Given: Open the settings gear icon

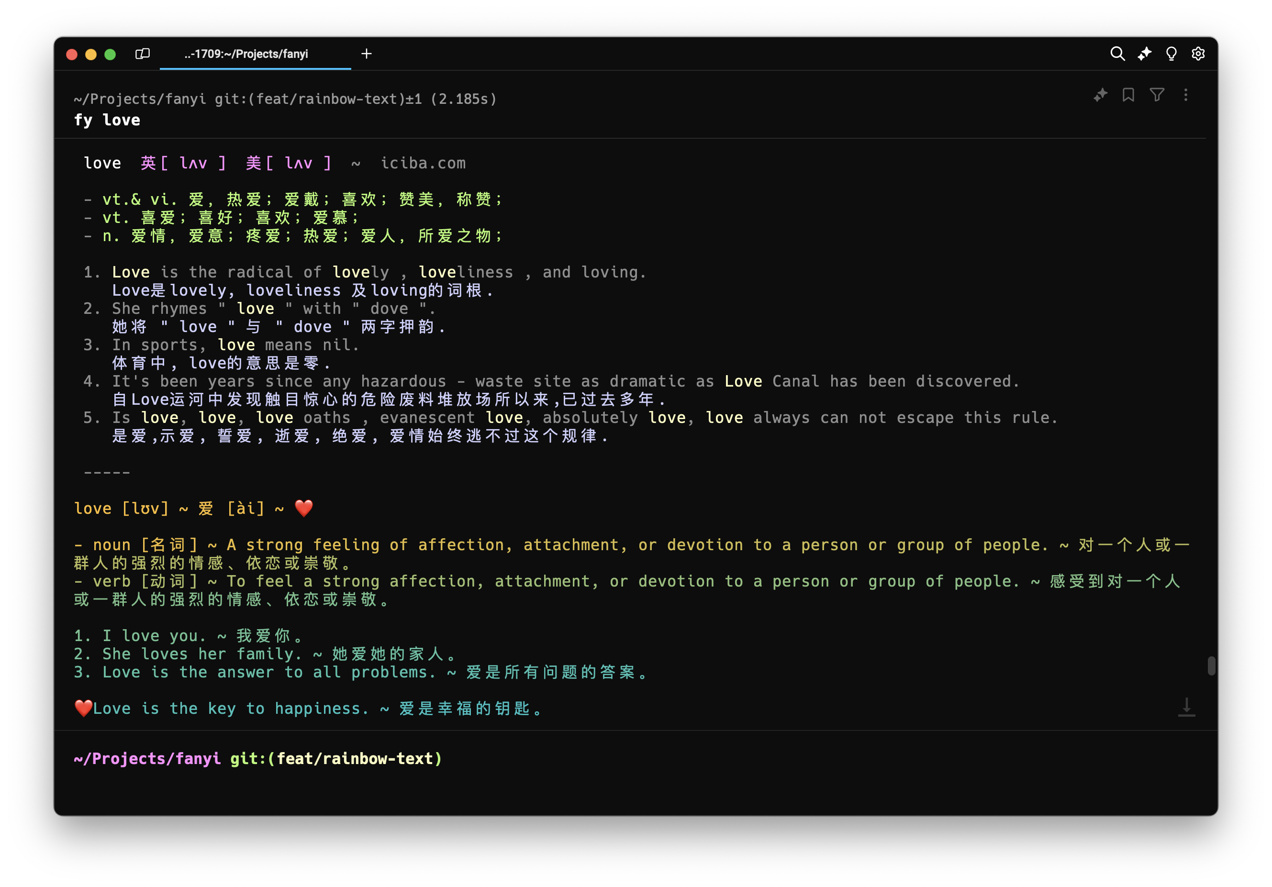Looking at the screenshot, I should tap(1198, 54).
